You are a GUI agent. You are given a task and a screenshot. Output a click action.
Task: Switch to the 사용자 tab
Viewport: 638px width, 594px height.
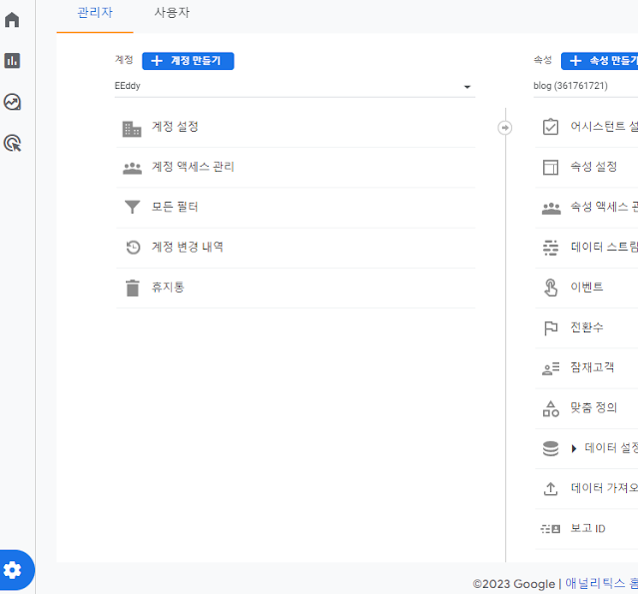172,13
